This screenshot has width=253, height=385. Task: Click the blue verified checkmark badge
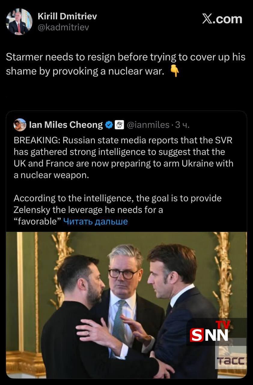tap(109, 125)
